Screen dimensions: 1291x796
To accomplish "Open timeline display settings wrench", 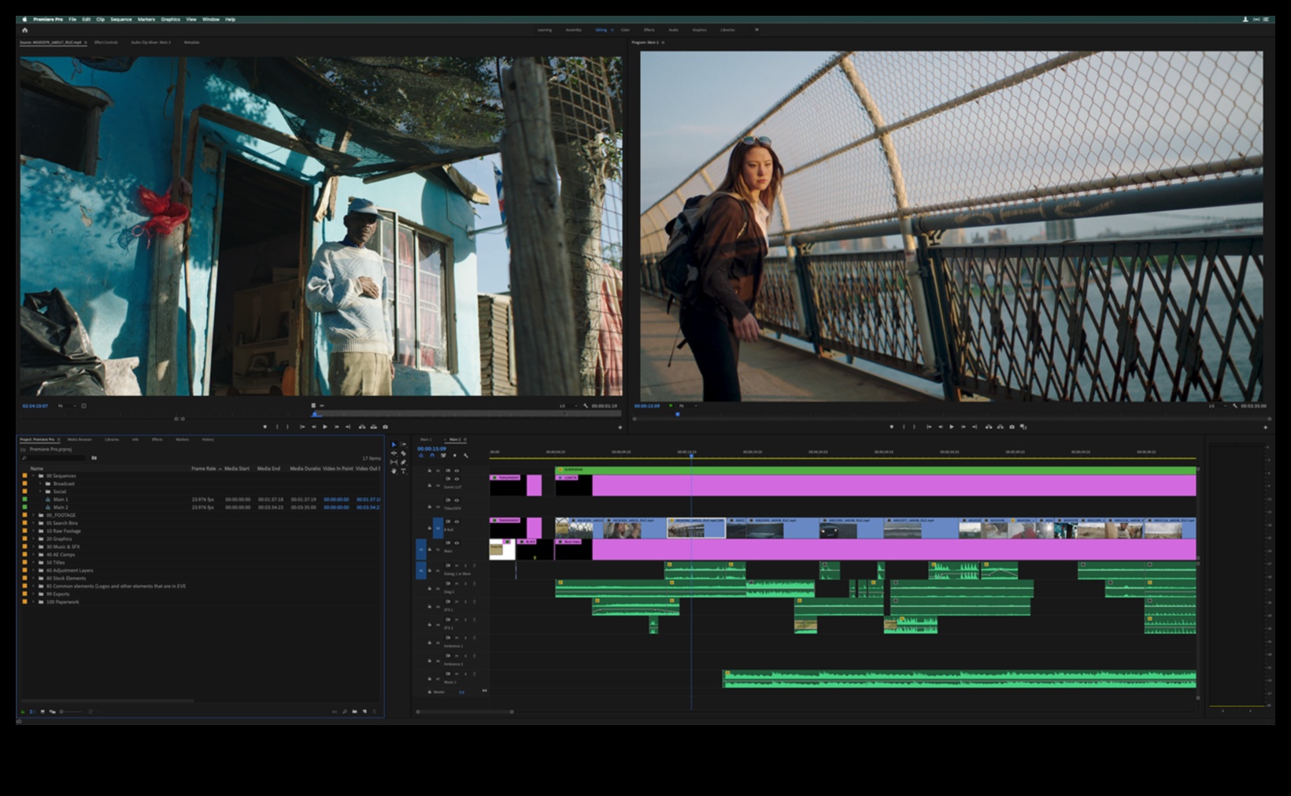I will (x=465, y=456).
